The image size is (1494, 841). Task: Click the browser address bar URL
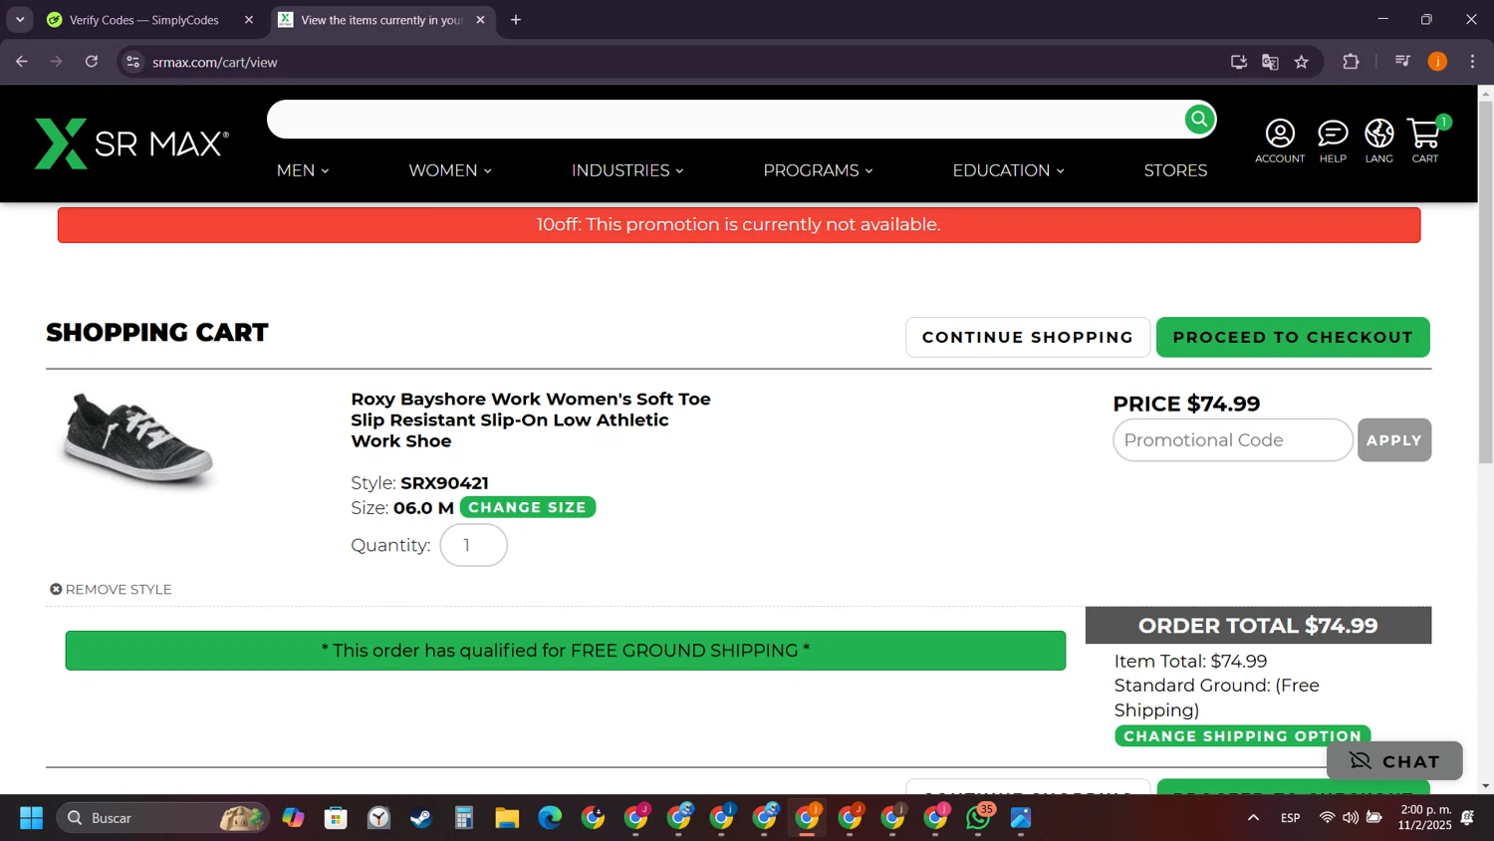(x=215, y=62)
